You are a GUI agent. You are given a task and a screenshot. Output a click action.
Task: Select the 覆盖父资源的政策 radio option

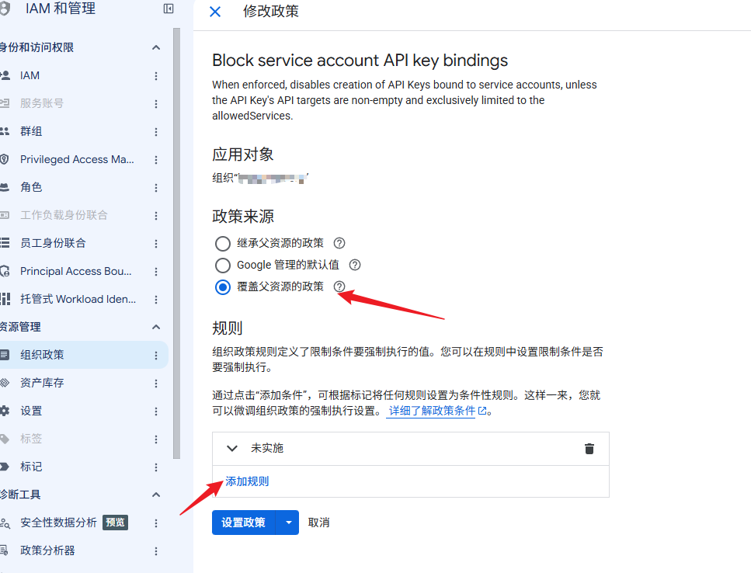pyautogui.click(x=223, y=286)
